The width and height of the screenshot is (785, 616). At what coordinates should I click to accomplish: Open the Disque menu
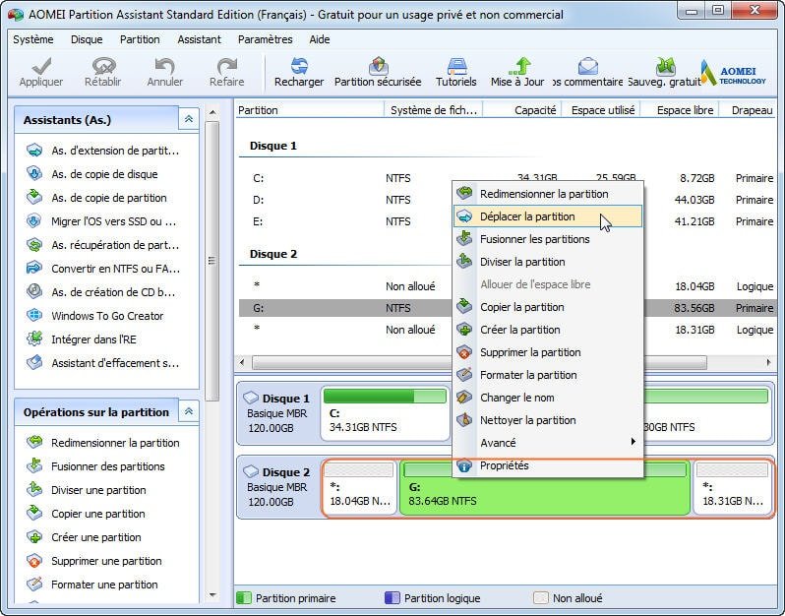coord(87,39)
